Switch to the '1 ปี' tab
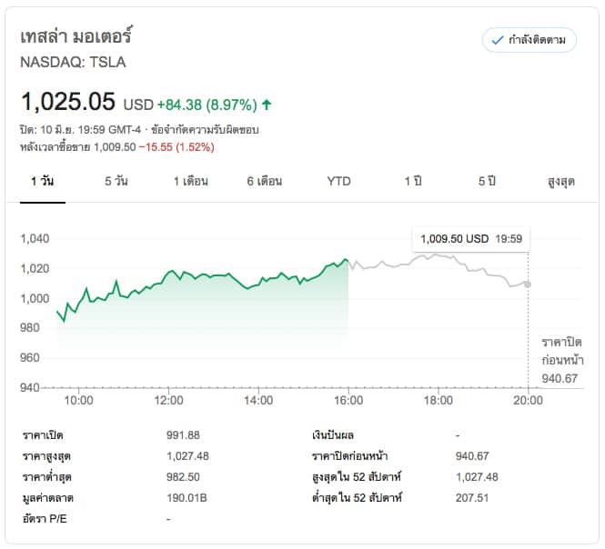 (413, 181)
